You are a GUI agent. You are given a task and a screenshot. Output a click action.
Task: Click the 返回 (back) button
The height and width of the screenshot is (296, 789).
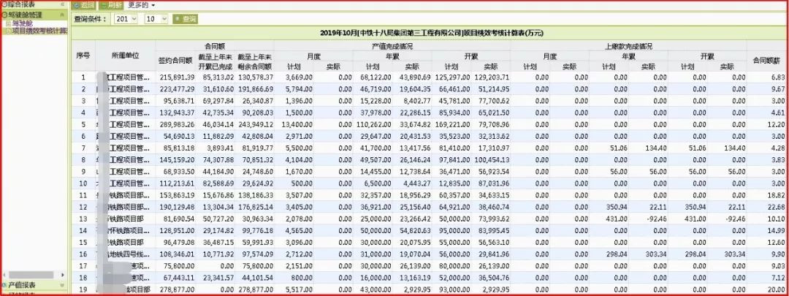(x=83, y=5)
